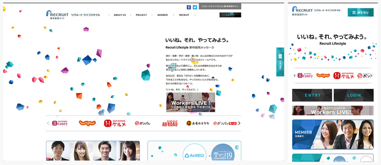Go to next brand in desktop carousel
The width and height of the screenshot is (381, 165).
pos(239,123)
